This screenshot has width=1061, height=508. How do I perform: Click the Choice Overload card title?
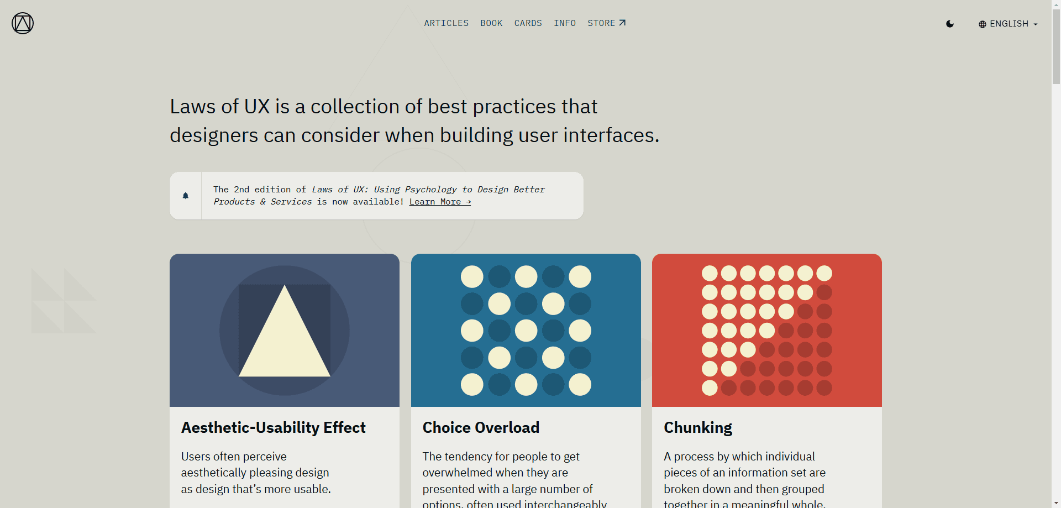(481, 428)
